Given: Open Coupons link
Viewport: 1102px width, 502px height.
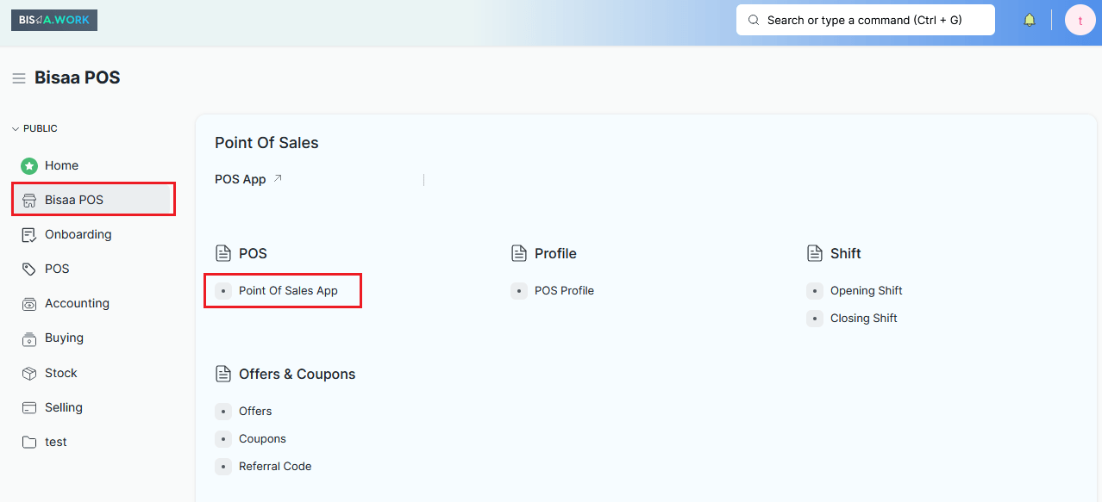Looking at the screenshot, I should pyautogui.click(x=262, y=438).
